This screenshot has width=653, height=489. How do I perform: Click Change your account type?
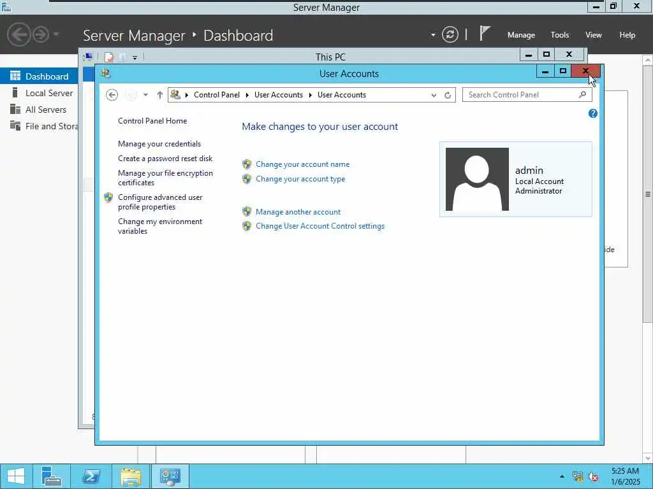pyautogui.click(x=300, y=179)
